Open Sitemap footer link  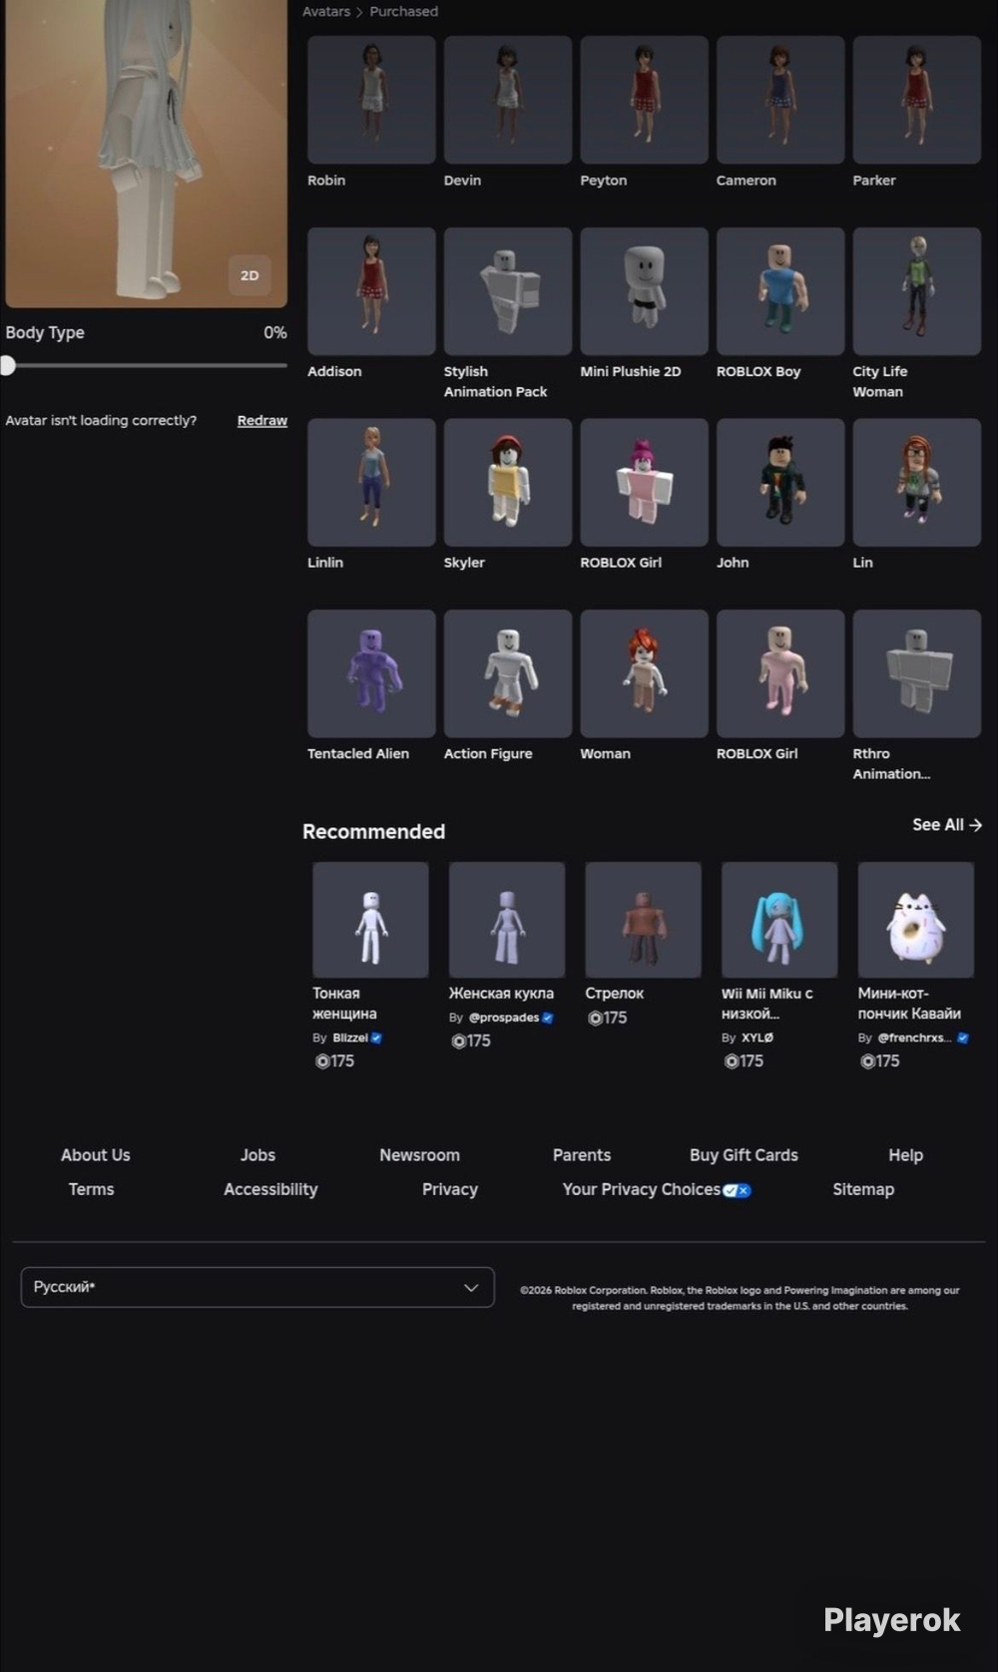(x=863, y=1189)
